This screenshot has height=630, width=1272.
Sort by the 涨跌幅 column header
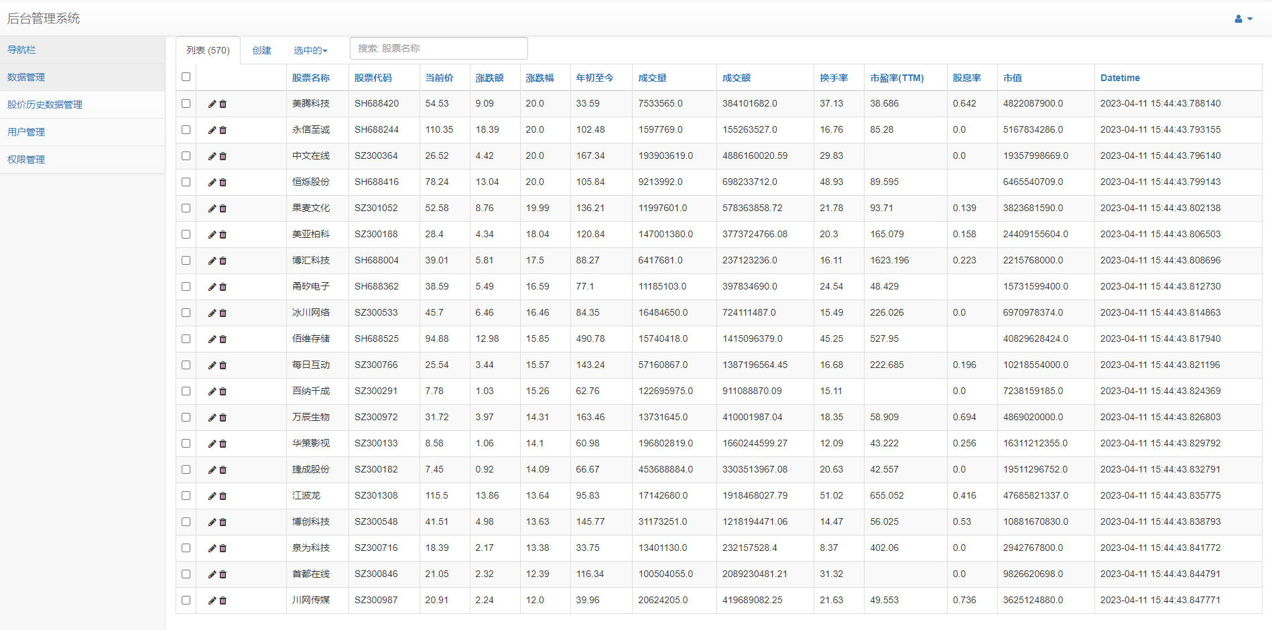pyautogui.click(x=539, y=78)
